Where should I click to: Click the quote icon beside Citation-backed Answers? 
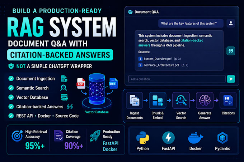(x=70, y=107)
